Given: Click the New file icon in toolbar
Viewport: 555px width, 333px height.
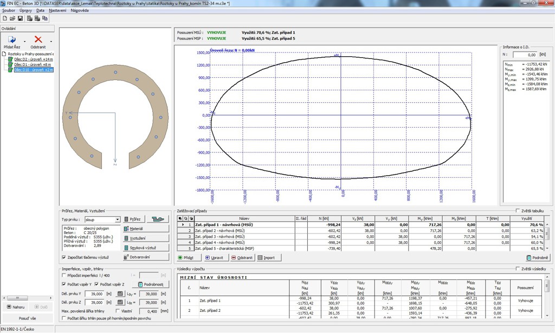Looking at the screenshot, I should click(x=5, y=18).
